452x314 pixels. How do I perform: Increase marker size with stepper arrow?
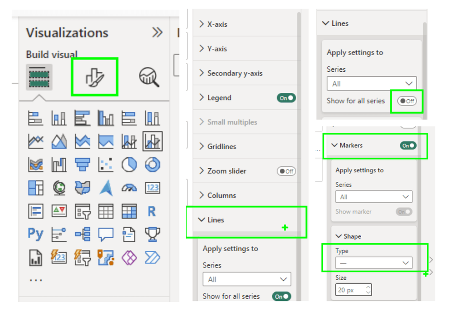pos(368,287)
